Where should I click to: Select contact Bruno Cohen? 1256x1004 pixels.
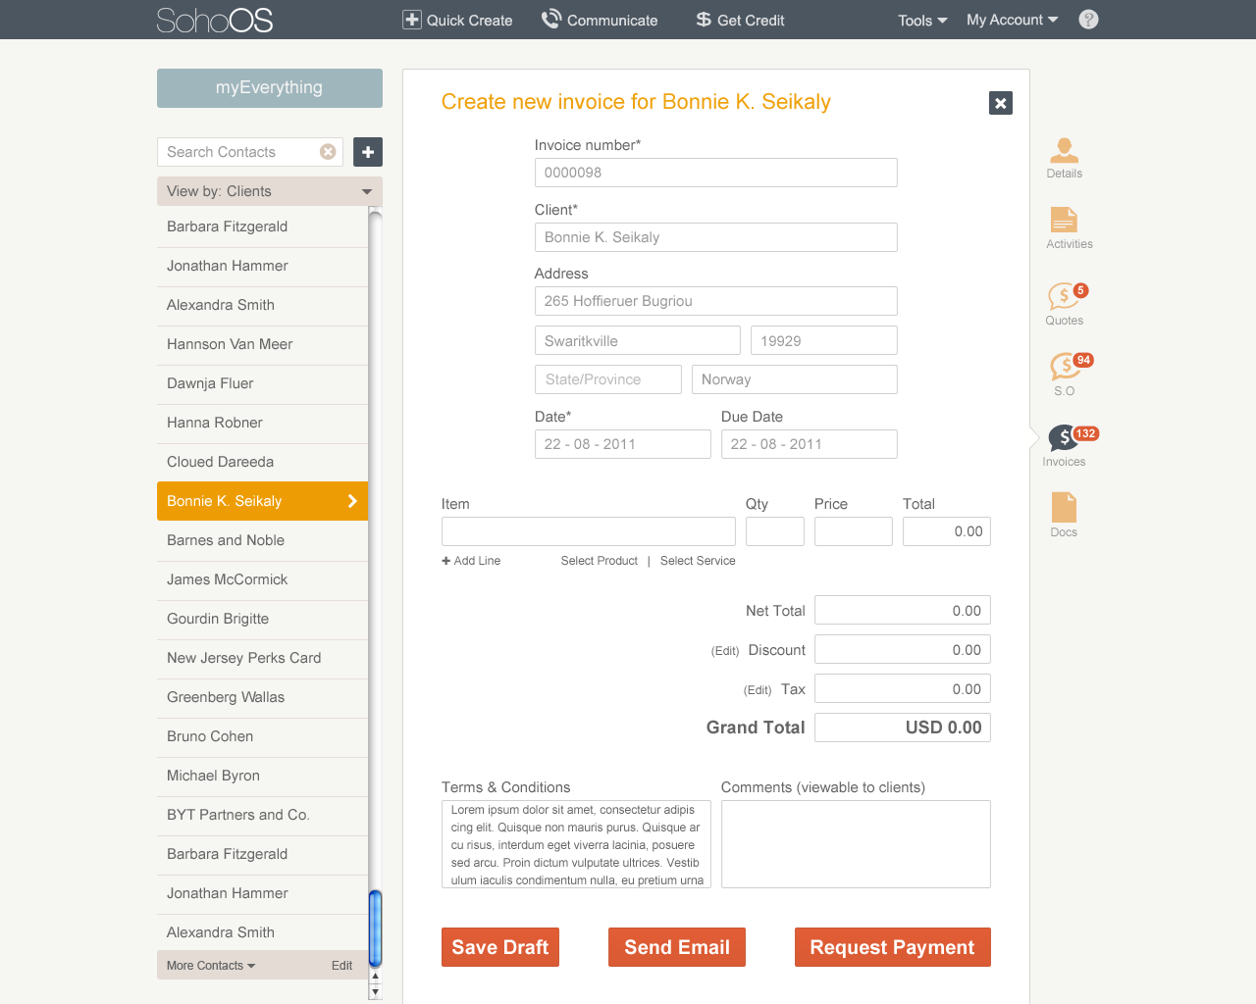click(x=262, y=736)
